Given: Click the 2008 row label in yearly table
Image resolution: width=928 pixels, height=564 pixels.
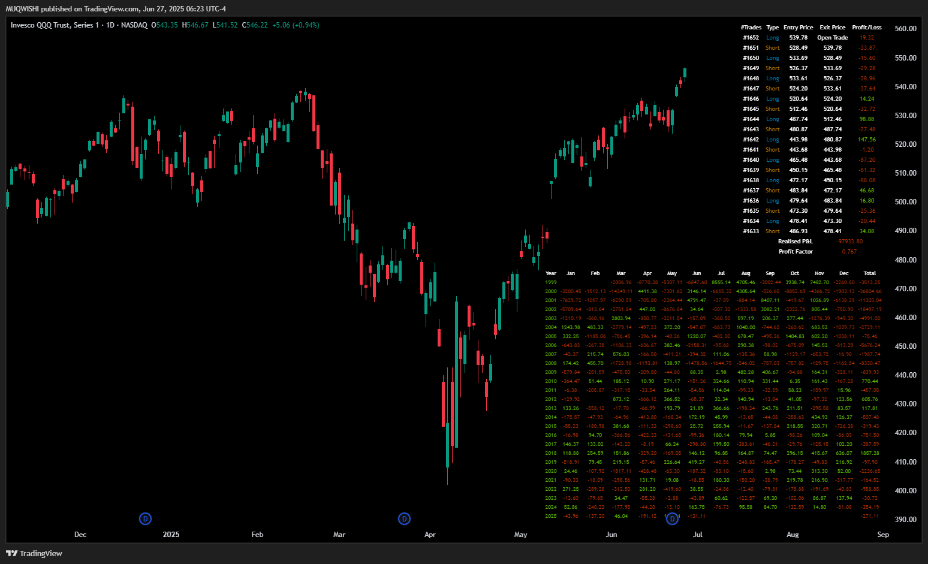Looking at the screenshot, I should (x=551, y=363).
